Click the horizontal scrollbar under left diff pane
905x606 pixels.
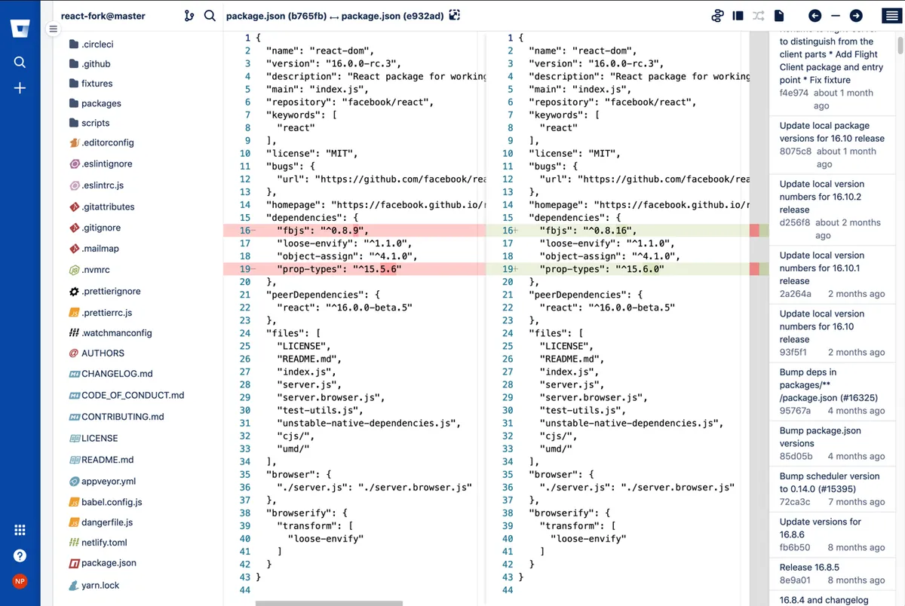(329, 603)
